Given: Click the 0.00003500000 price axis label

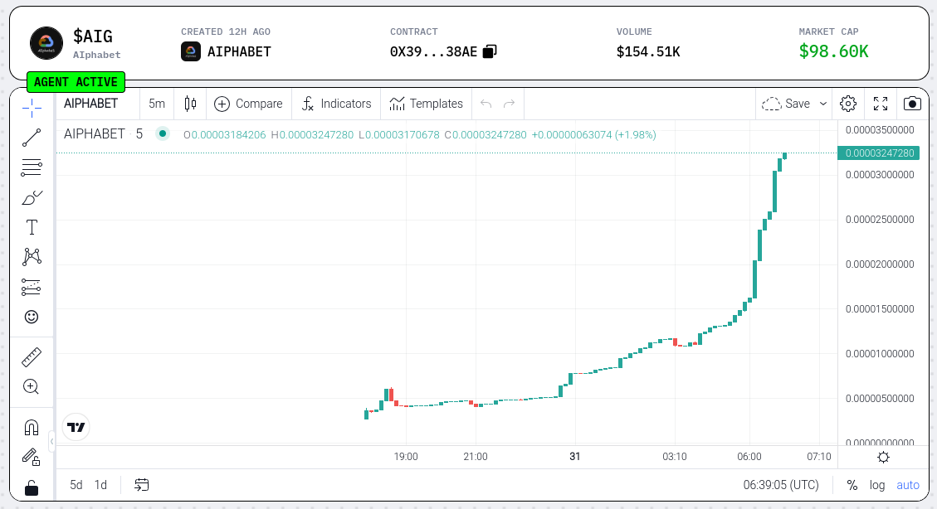Looking at the screenshot, I should [880, 130].
